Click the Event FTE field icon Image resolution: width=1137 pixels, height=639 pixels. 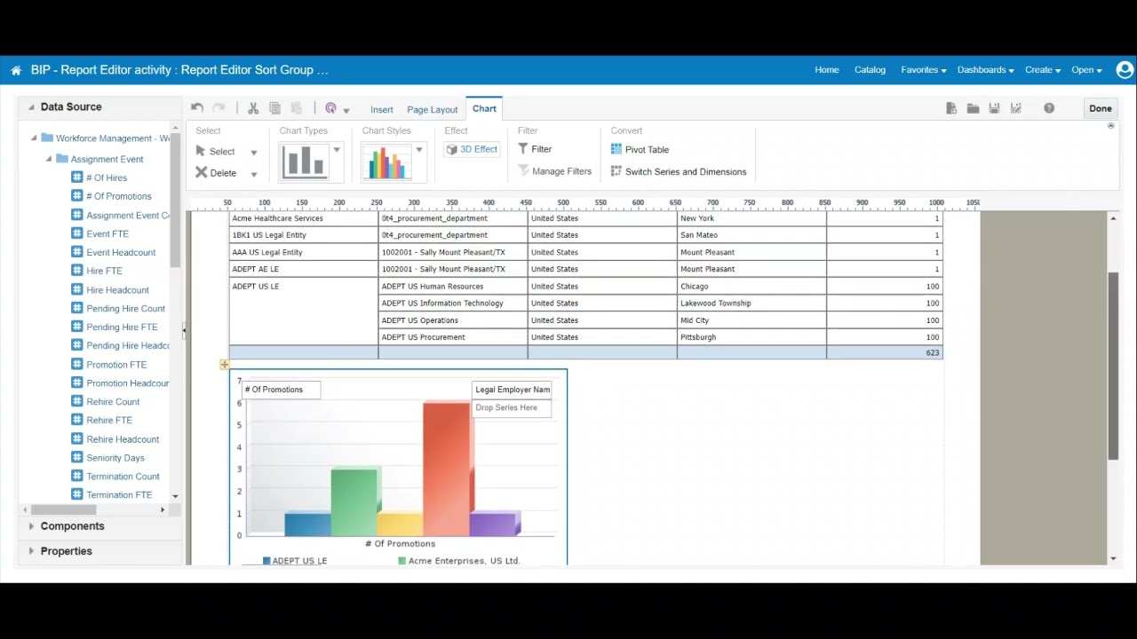coord(77,233)
